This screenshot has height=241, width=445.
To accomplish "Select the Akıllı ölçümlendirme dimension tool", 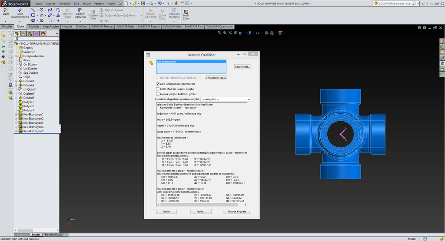I will [x=20, y=12].
